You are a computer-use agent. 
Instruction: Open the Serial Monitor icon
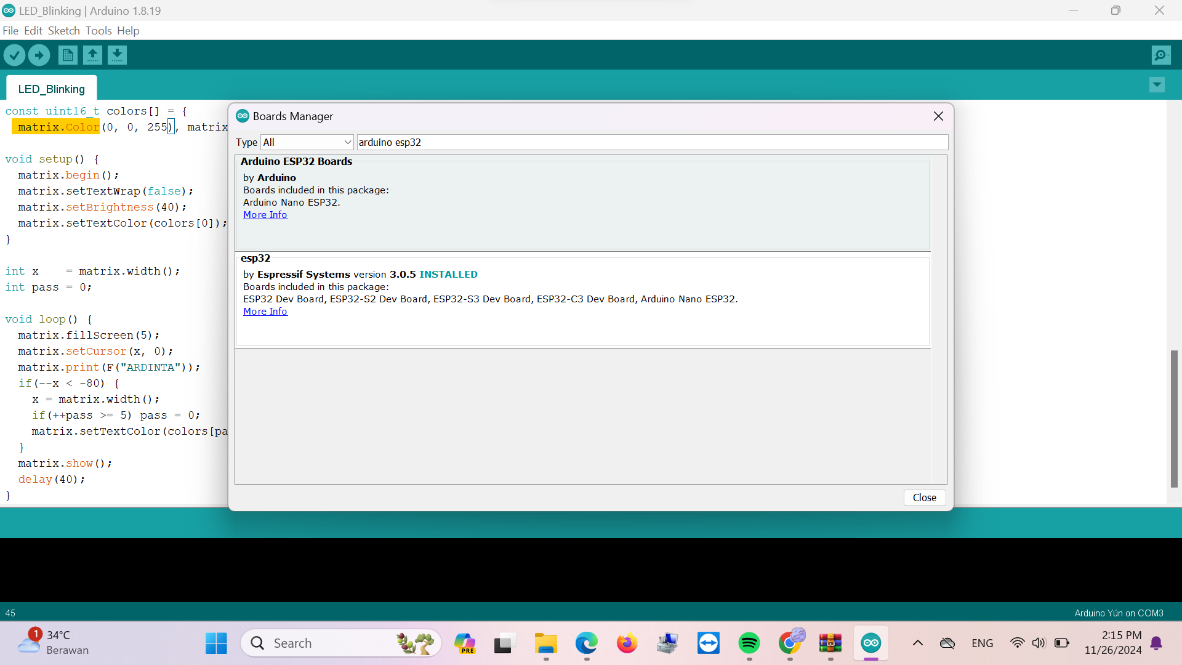click(1160, 55)
